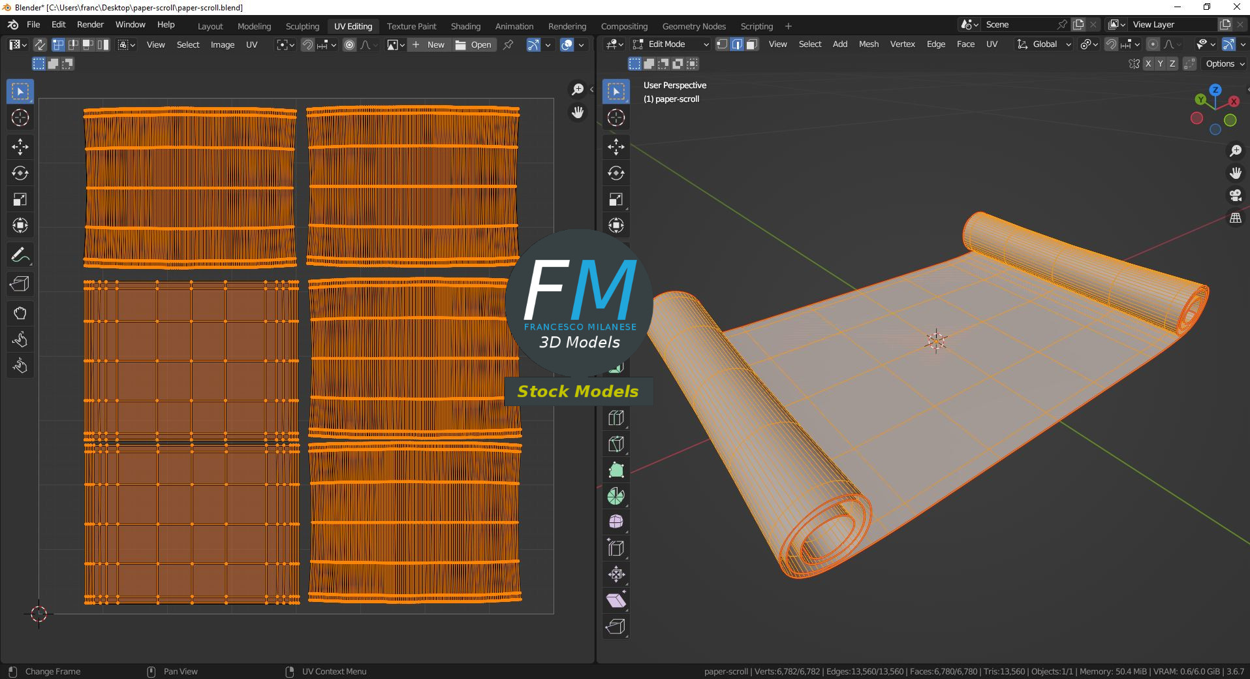The image size is (1250, 679).
Task: Choose the UV Grab sculpt tool
Action: [20, 313]
